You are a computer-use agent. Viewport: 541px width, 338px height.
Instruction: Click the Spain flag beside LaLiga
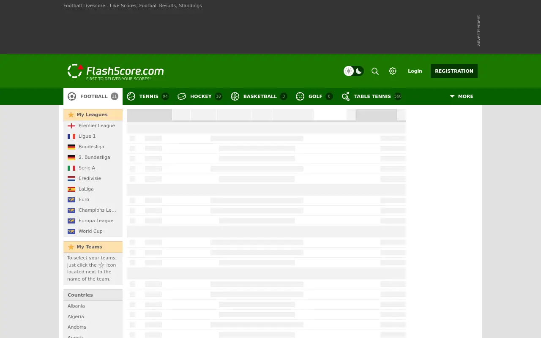point(71,189)
